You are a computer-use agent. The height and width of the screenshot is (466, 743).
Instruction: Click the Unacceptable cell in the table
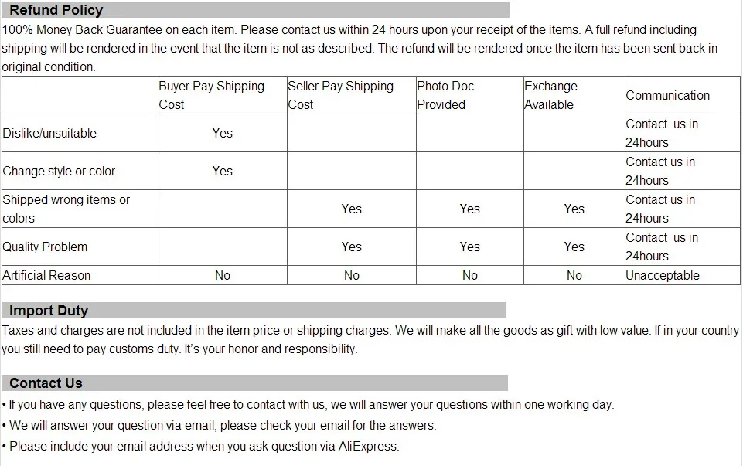pyautogui.click(x=663, y=276)
